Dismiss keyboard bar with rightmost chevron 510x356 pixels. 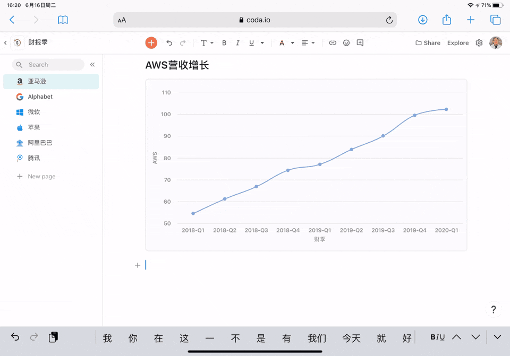tap(497, 337)
